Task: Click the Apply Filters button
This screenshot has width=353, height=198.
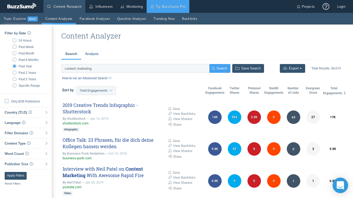Action: pos(16,176)
